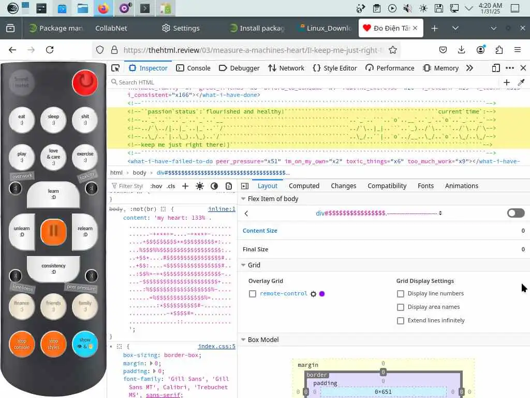The width and height of the screenshot is (530, 398).
Task: Select the body breadcrumb node
Action: pos(139,173)
